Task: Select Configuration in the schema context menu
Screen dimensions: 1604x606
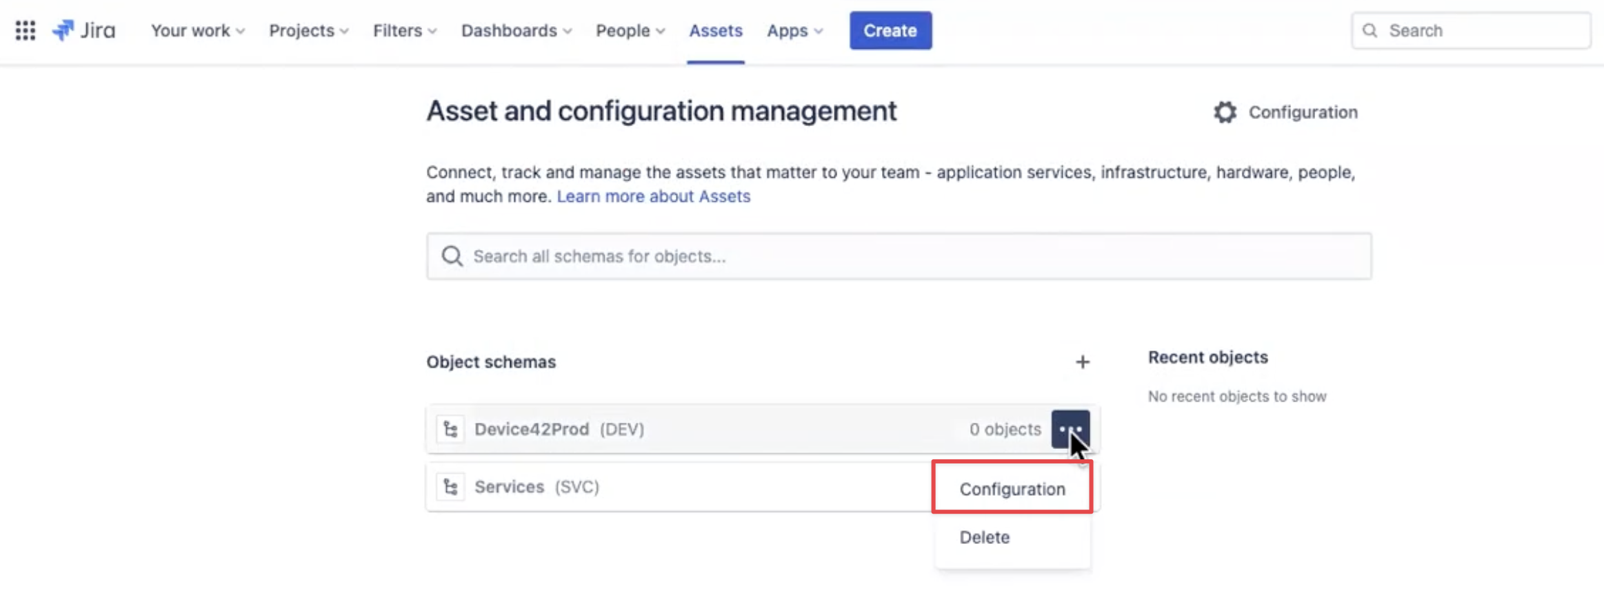Action: (x=1012, y=489)
